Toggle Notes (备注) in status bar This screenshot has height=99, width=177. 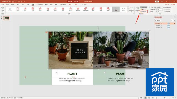pyautogui.click(x=140, y=98)
